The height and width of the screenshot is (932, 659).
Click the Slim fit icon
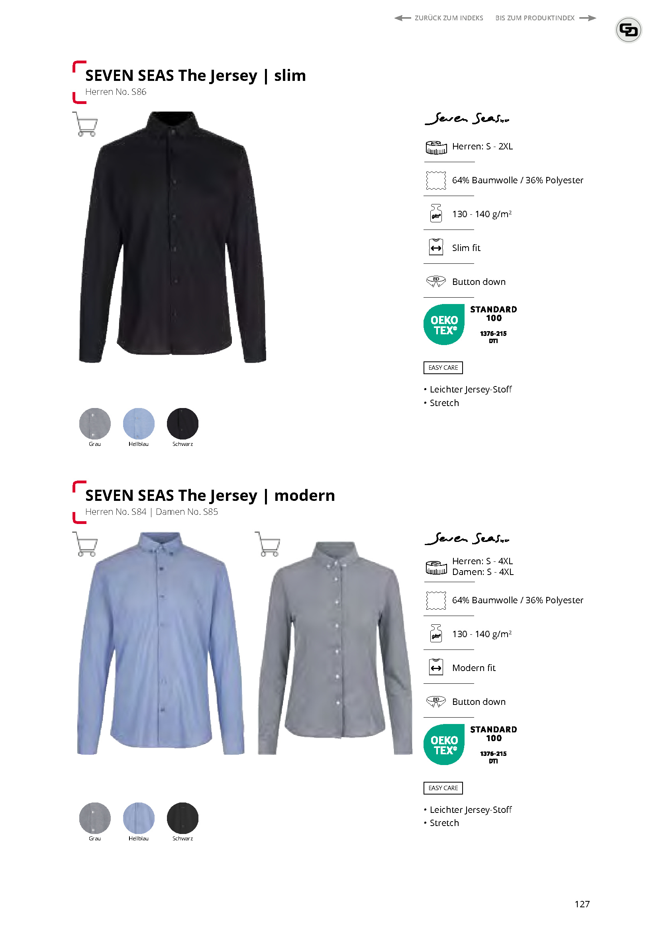pyautogui.click(x=436, y=247)
